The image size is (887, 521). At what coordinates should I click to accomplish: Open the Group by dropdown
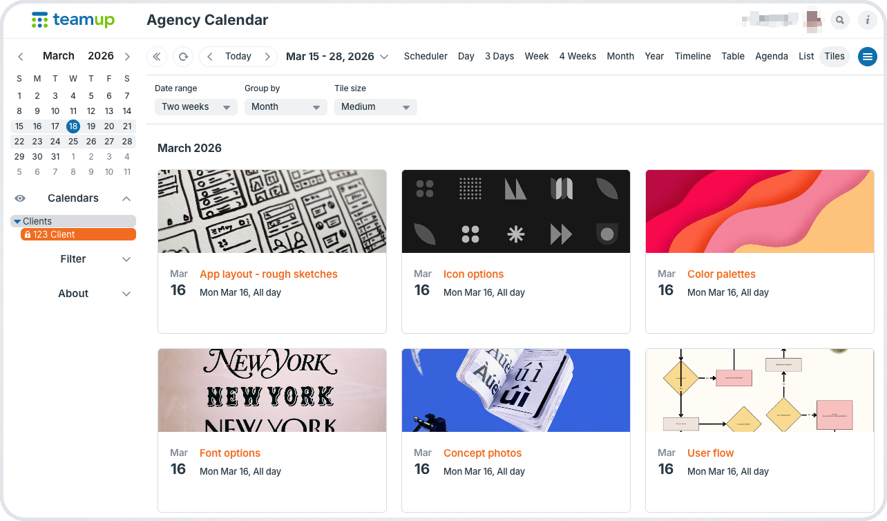point(285,107)
